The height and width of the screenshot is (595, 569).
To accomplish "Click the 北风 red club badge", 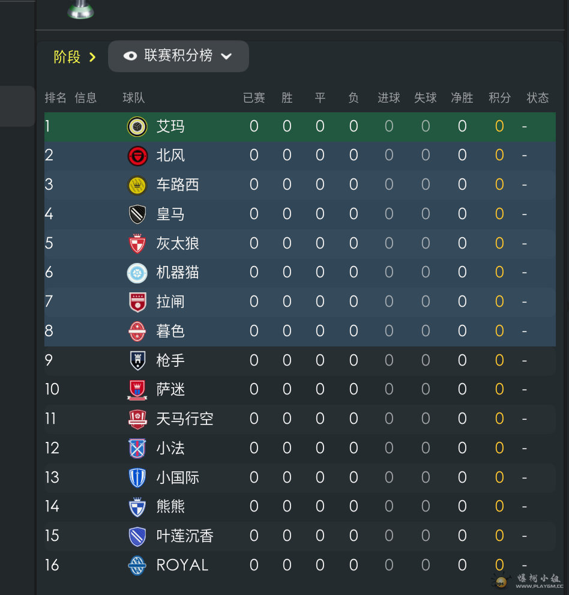I will pos(137,156).
